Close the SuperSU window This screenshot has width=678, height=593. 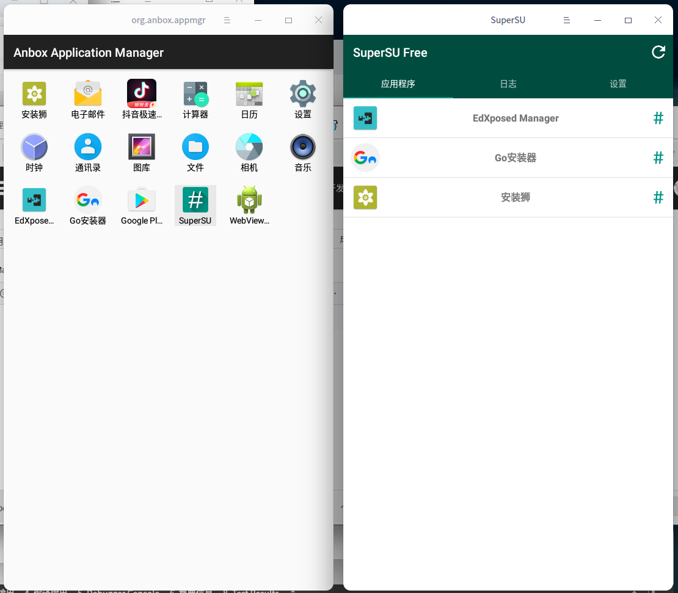pos(658,20)
